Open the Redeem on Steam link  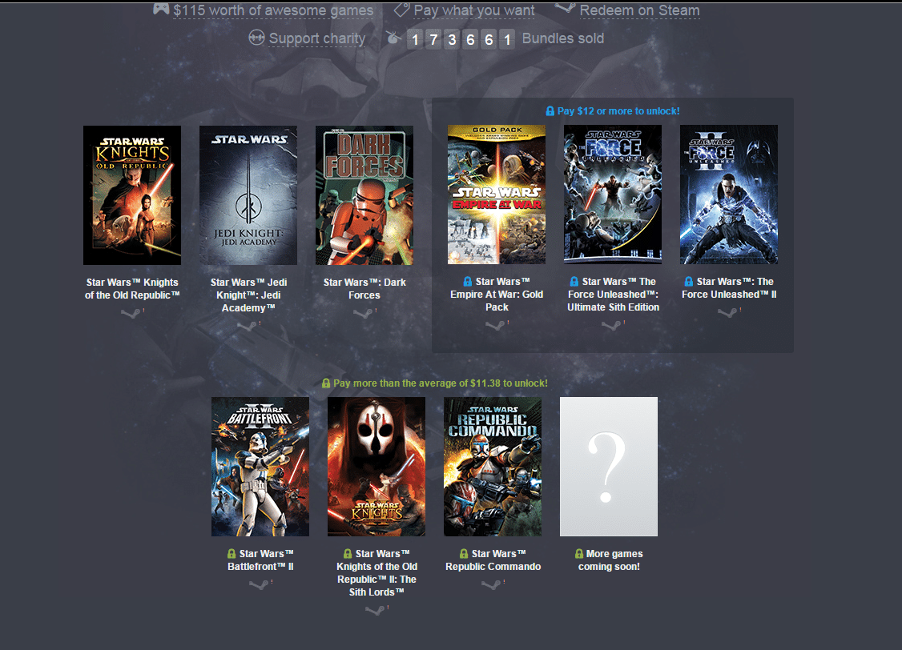tap(640, 10)
